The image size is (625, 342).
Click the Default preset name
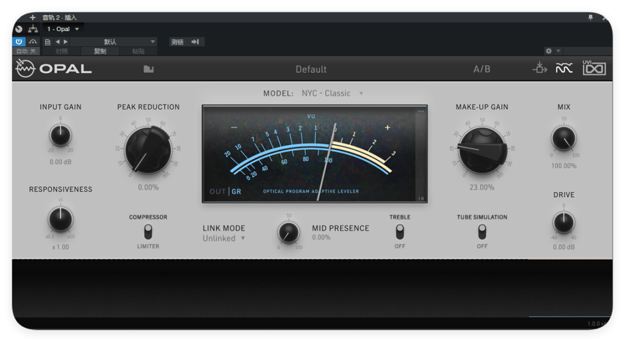311,69
